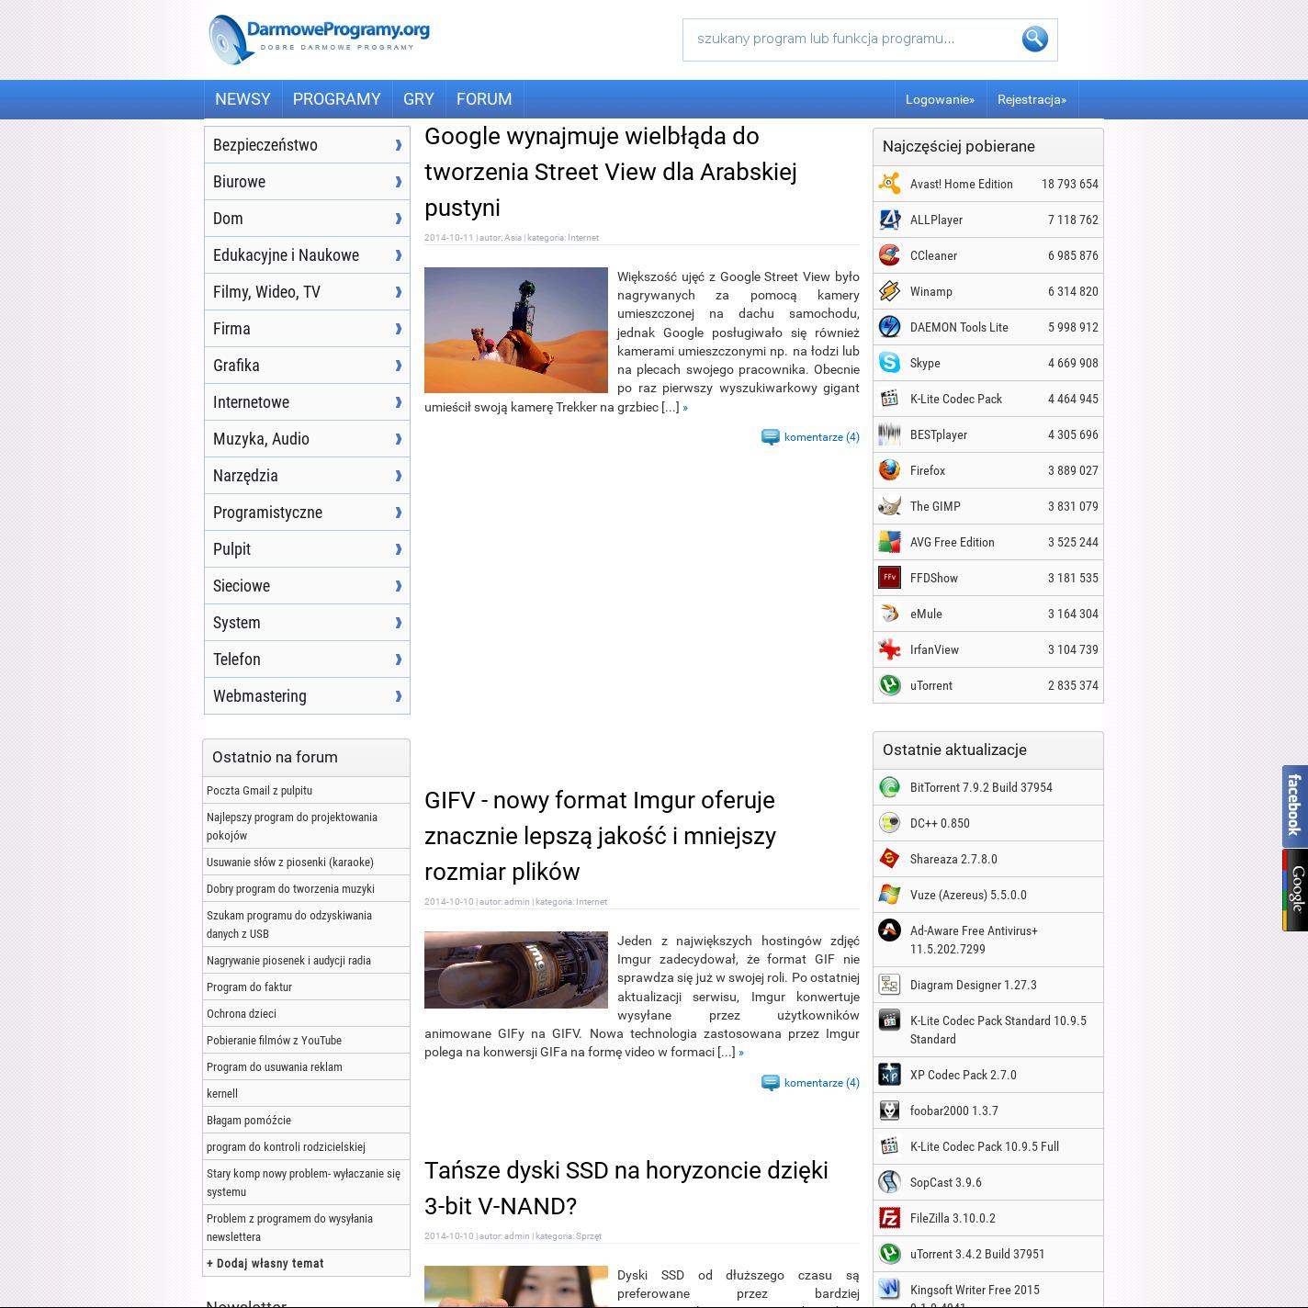The width and height of the screenshot is (1308, 1308).
Task: Click the Skype icon
Action: tap(889, 363)
